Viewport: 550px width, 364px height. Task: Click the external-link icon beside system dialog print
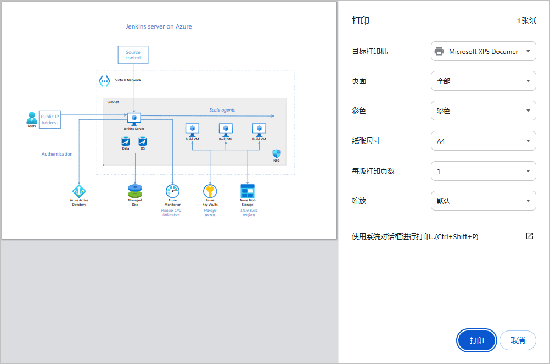[529, 236]
